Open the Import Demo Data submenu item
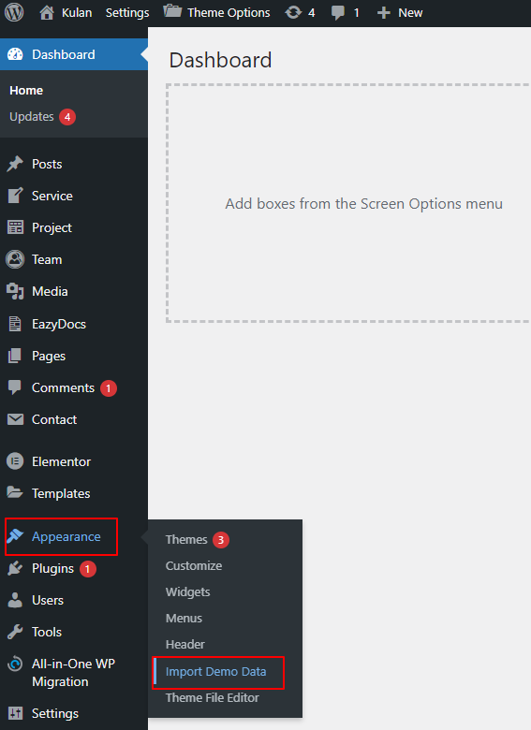Image resolution: width=531 pixels, height=730 pixels. tap(218, 672)
